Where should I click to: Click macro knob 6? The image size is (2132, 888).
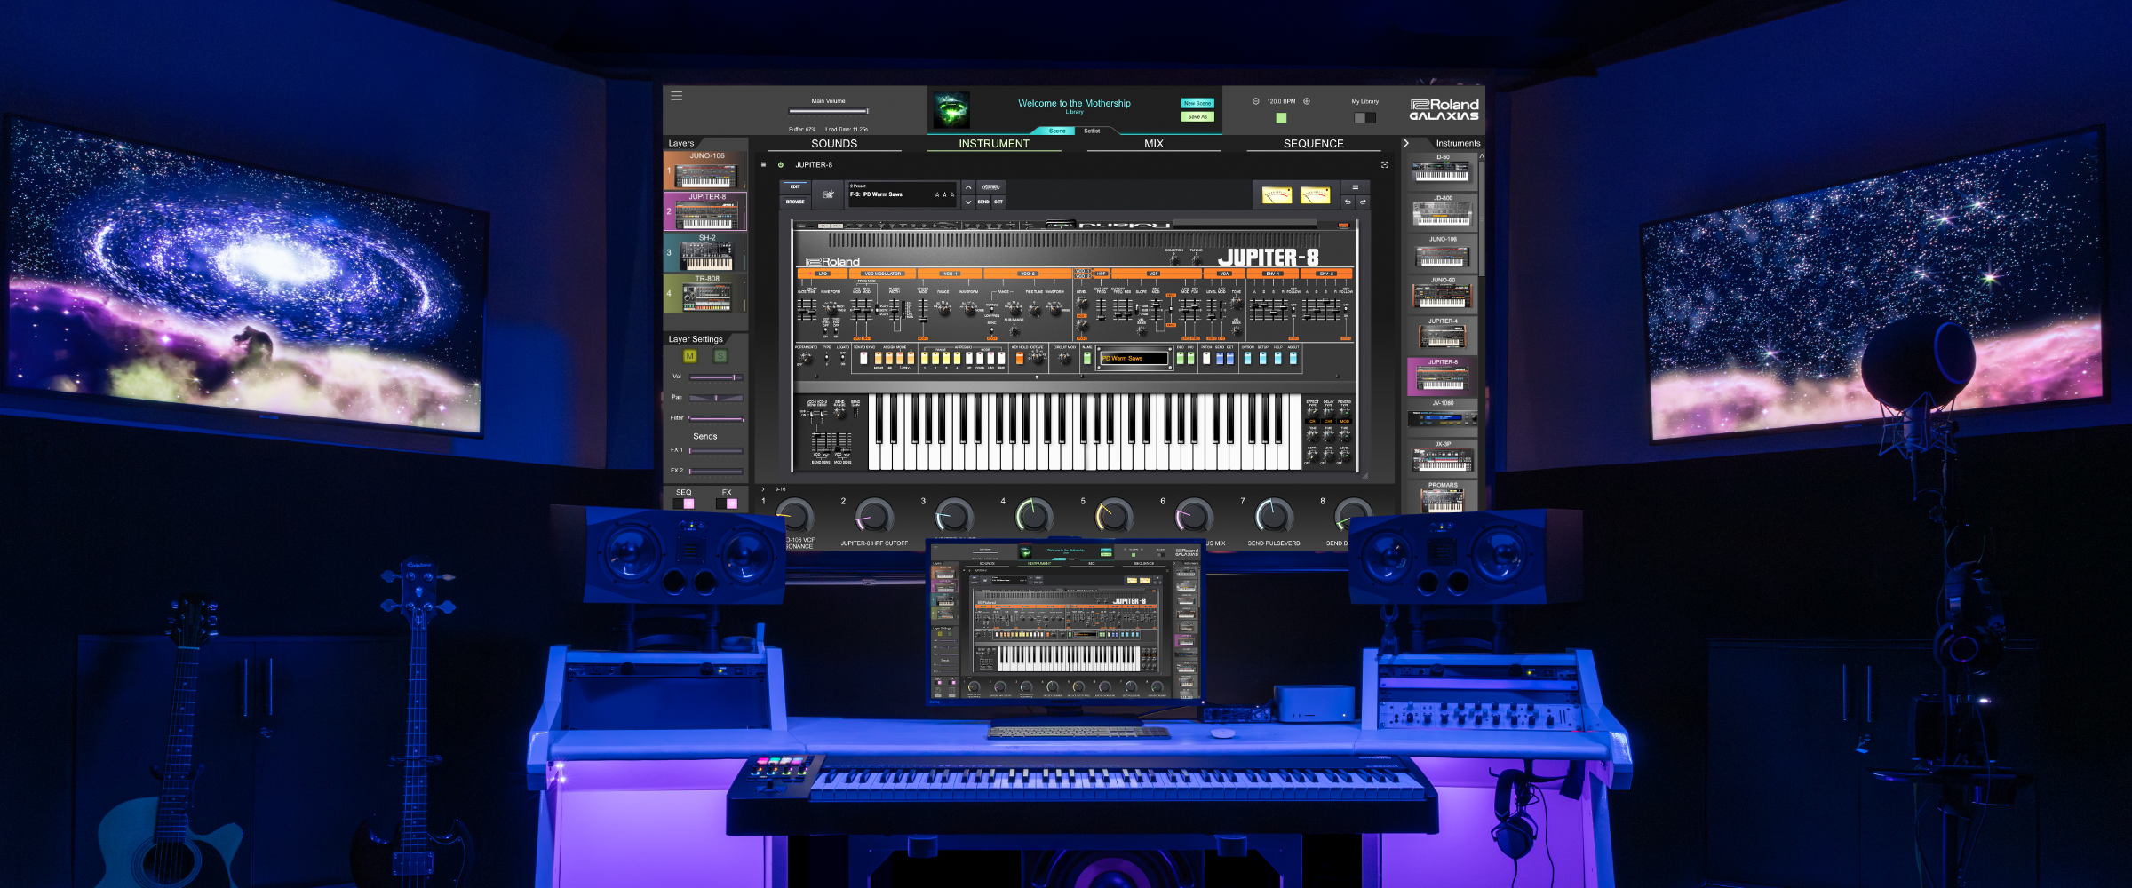tap(1194, 515)
